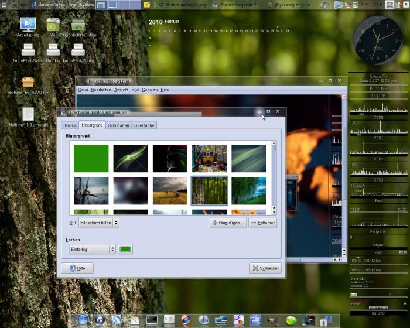Click the green color swatch under Farben
Screen dimensions: 410x328
125,249
